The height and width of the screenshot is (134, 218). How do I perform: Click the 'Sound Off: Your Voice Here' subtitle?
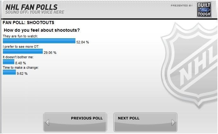pyautogui.click(x=35, y=12)
